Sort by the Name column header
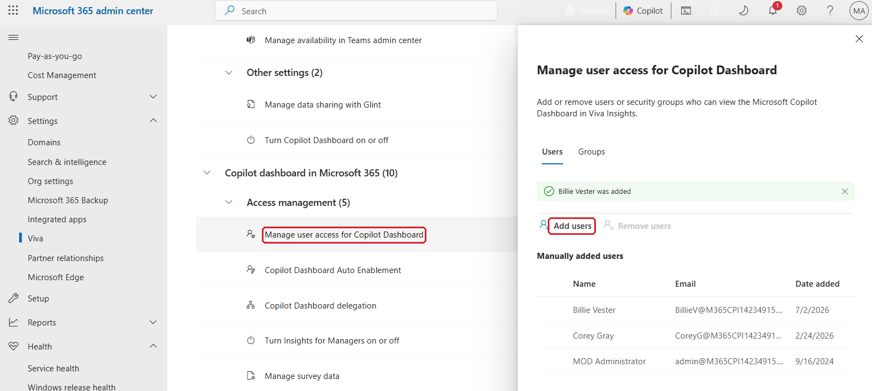This screenshot has height=391, width=872. point(584,284)
